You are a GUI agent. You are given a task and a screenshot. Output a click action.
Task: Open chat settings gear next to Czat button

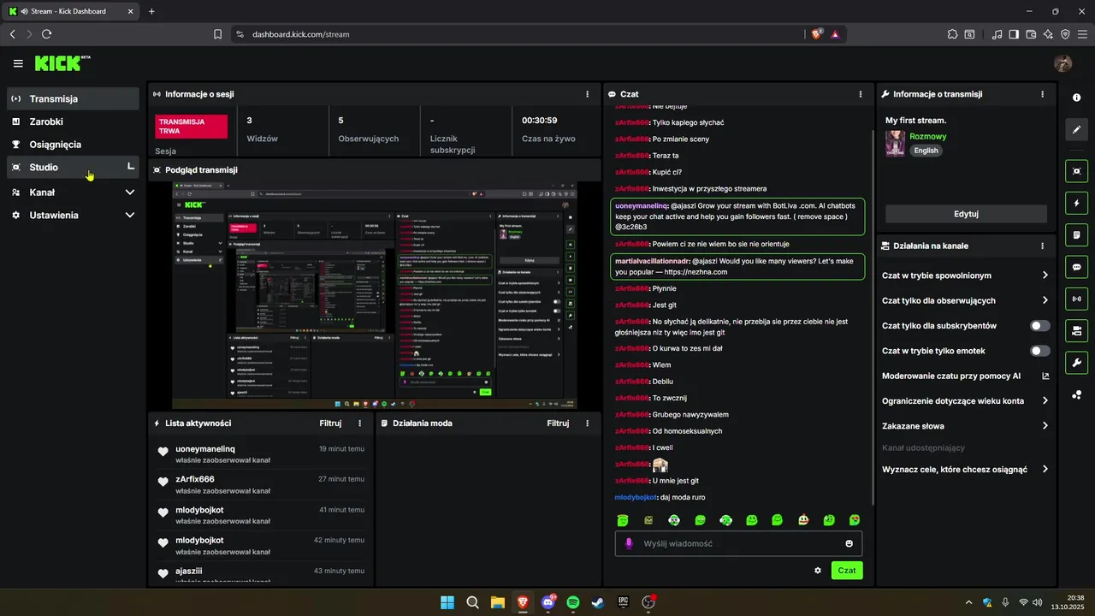(818, 571)
